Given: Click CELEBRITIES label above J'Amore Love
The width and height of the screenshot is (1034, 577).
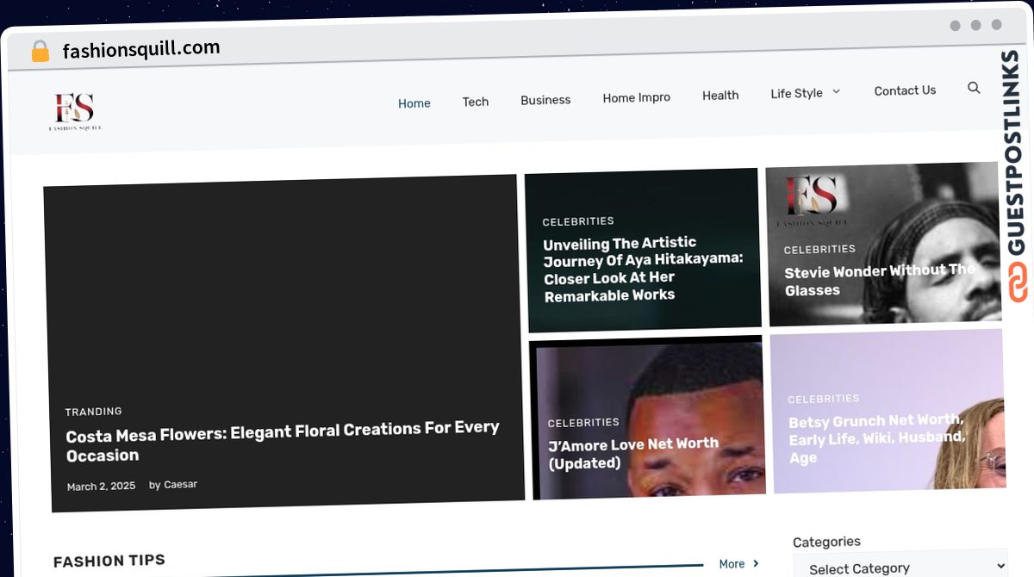Looking at the screenshot, I should 583,423.
